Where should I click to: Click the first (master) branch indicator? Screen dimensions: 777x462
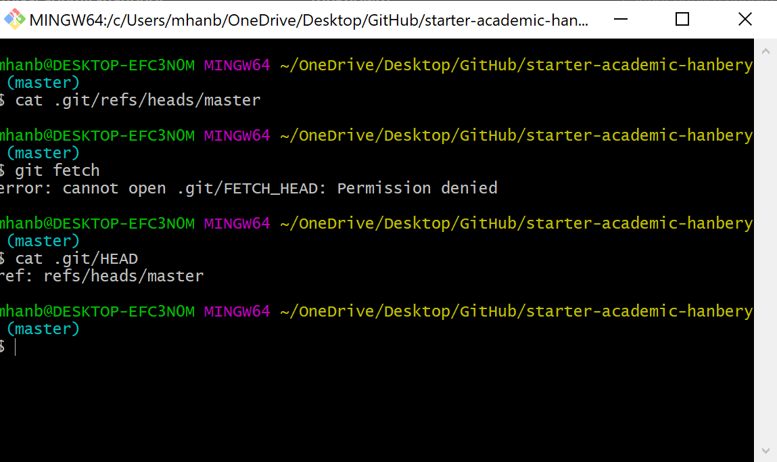coord(42,82)
